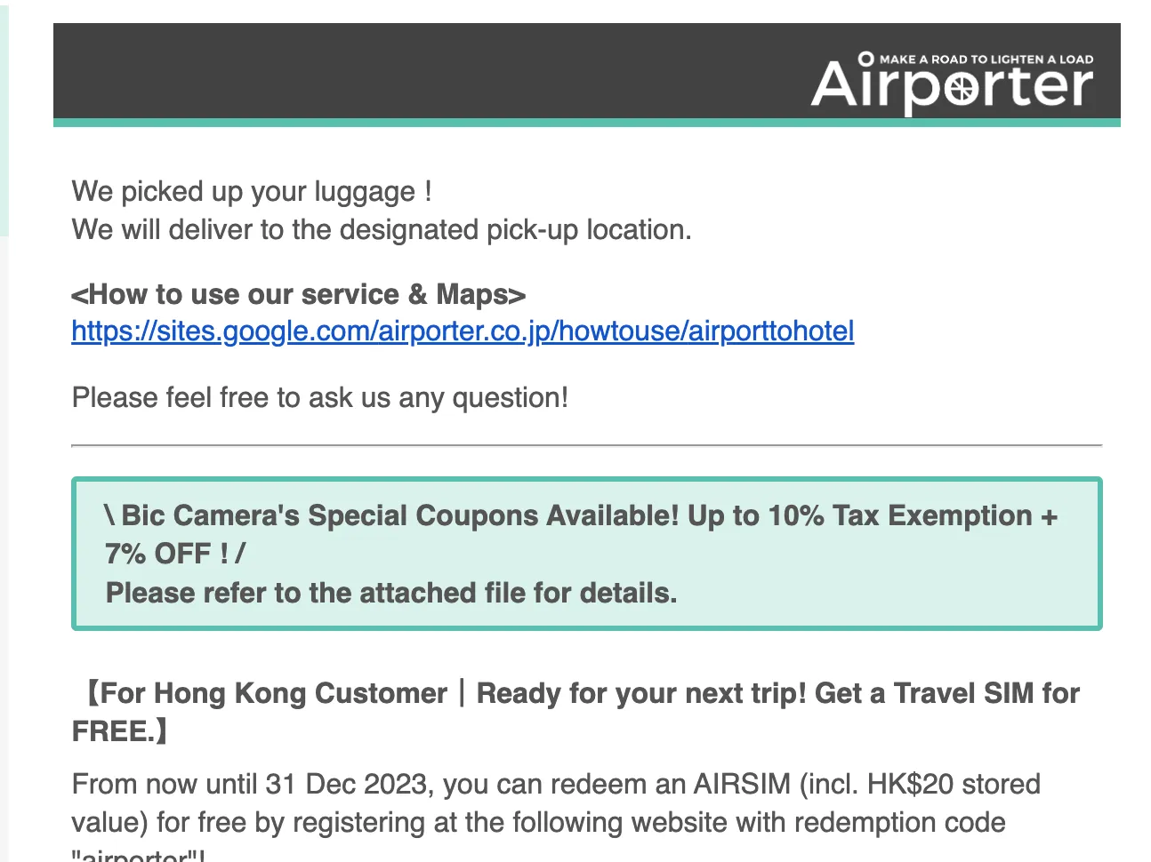This screenshot has width=1151, height=862.
Task: Click the horizontal divider line above the coupon box
Action: coord(587,444)
